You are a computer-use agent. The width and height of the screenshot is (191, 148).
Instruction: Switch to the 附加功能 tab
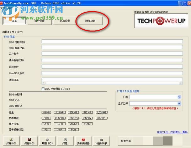point(90,21)
